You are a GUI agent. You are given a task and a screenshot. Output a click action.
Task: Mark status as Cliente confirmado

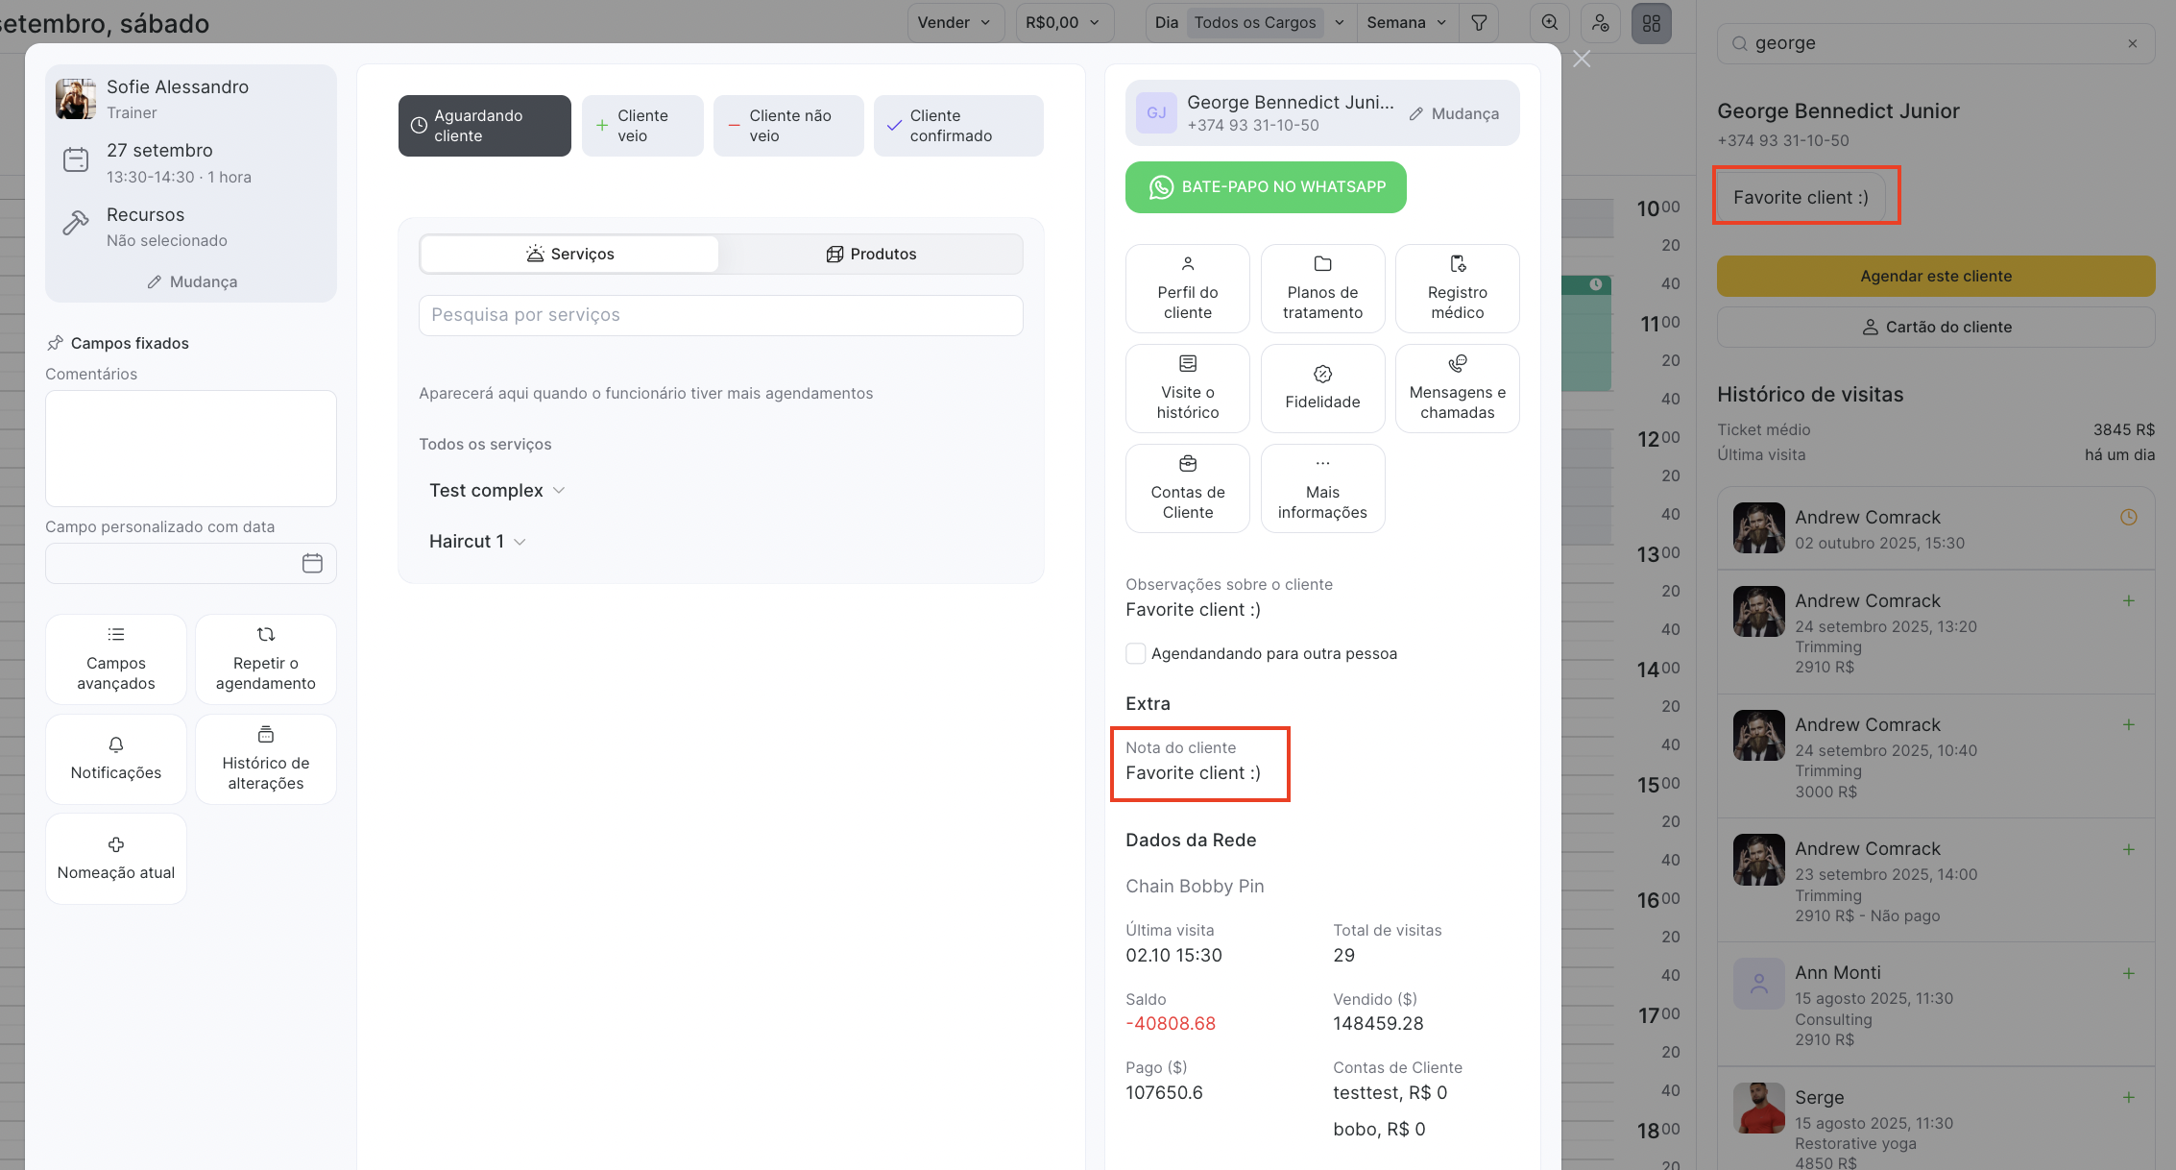tap(957, 126)
